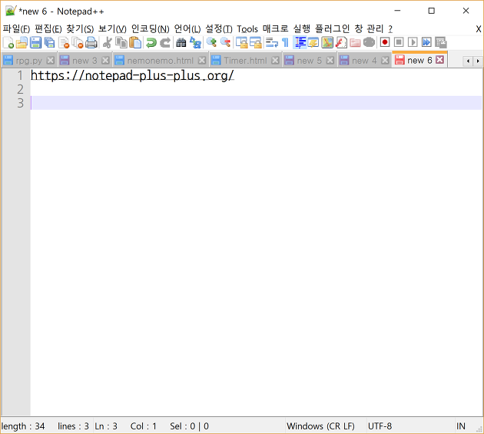Switch to the new 3 tab
Screen dimensions: 484x434
(85, 61)
